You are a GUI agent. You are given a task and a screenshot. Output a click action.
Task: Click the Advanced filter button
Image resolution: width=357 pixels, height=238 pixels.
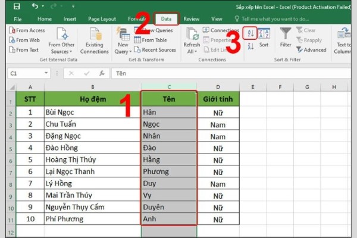311,50
